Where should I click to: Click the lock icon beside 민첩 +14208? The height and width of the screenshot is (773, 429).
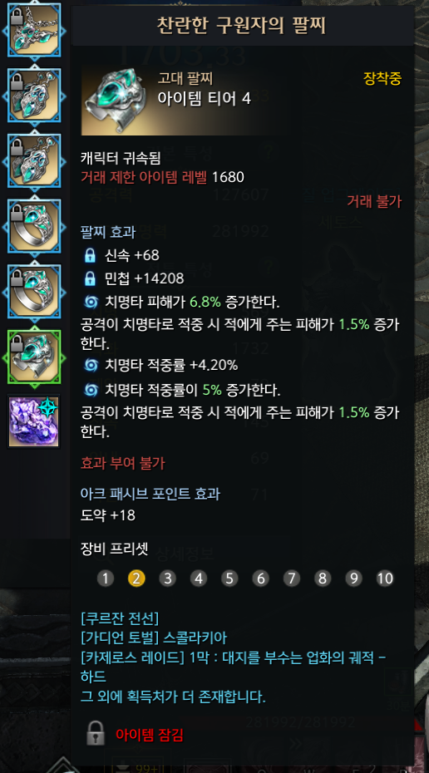[x=90, y=278]
